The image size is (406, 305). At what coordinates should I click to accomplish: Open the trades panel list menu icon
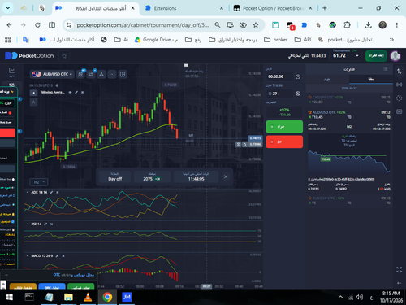pyautogui.click(x=385, y=69)
